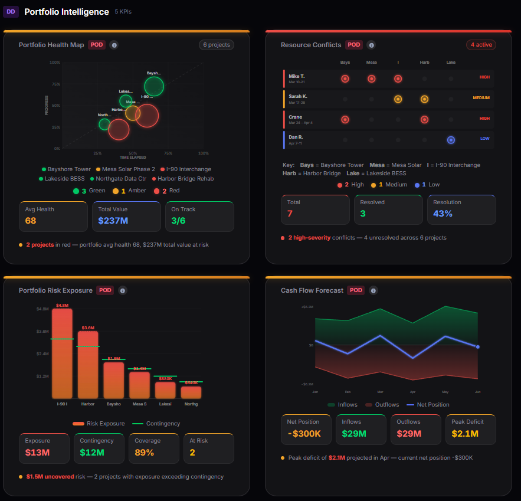521x501 pixels.
Task: Click the 6 projects pill
Action: point(217,45)
